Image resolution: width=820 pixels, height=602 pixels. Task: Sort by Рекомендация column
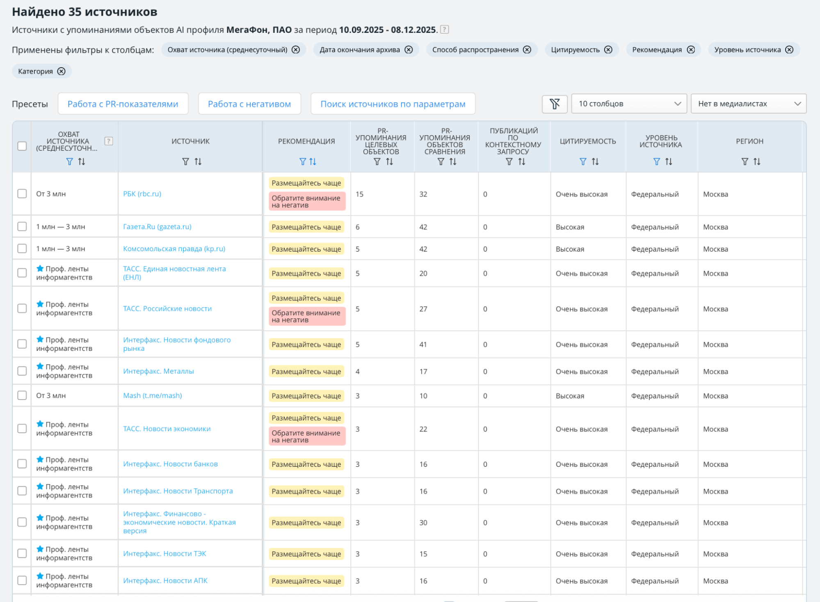point(313,161)
